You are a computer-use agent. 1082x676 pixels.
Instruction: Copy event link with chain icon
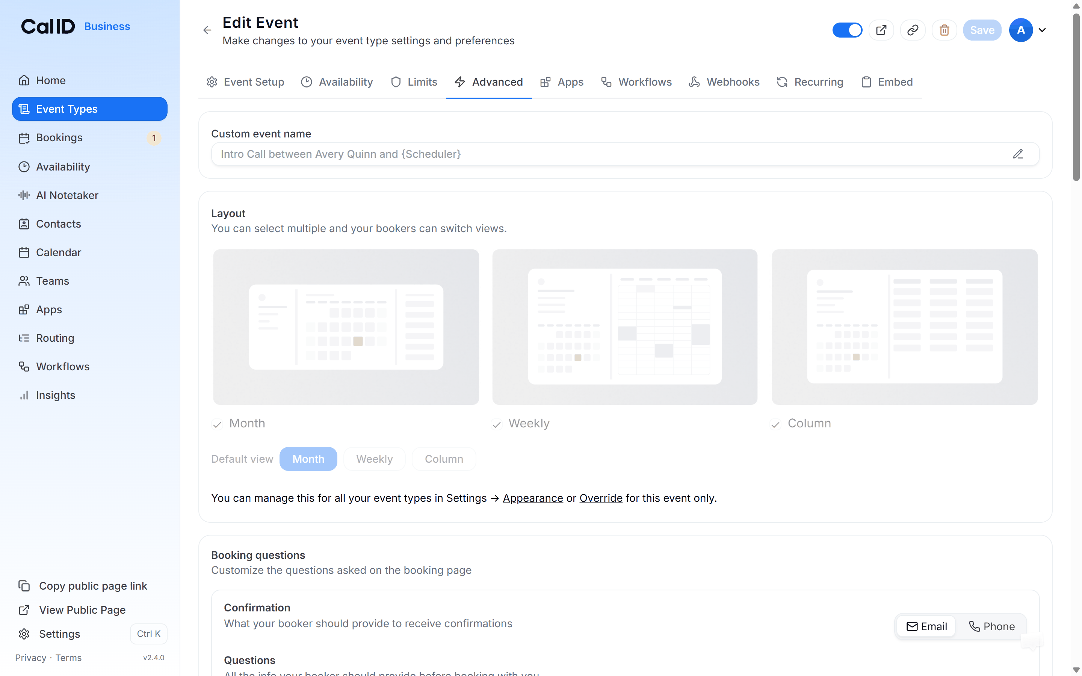click(913, 30)
